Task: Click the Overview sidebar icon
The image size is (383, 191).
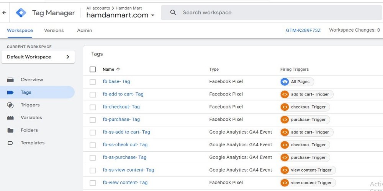Action: 10,80
